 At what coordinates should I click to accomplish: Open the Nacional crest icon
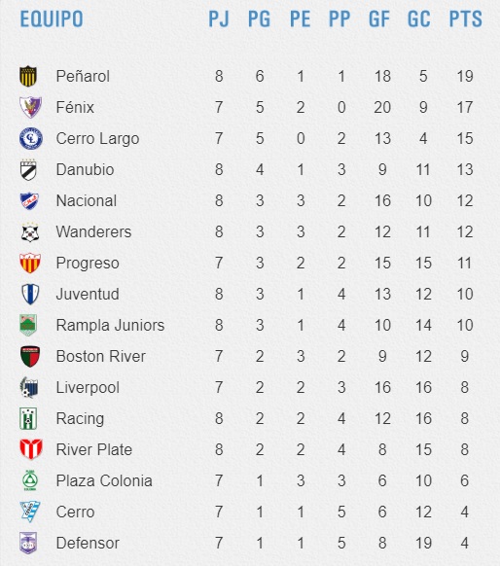tap(29, 200)
